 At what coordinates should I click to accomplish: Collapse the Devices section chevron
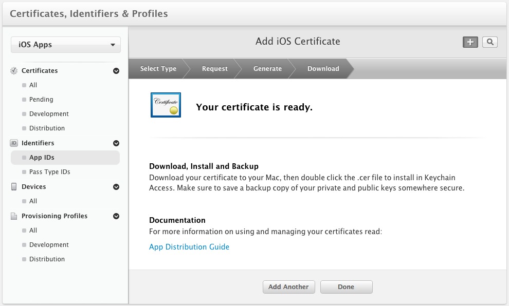point(116,187)
